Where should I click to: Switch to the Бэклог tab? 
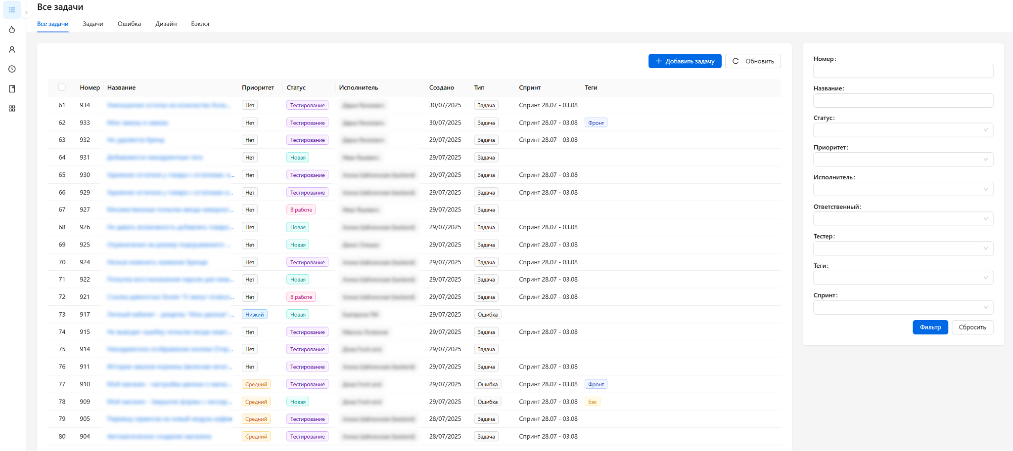point(200,24)
